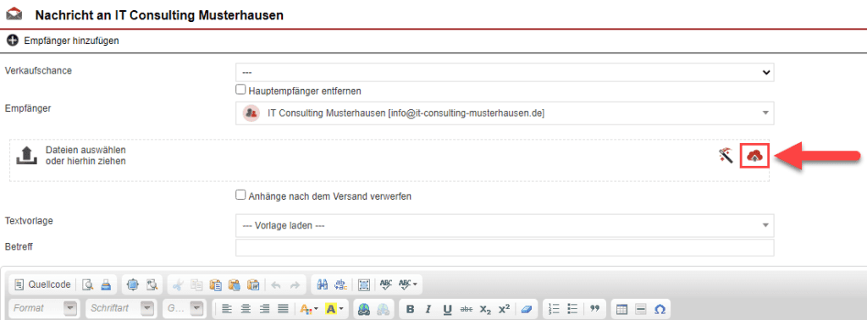Click the Print icon in editor toolbar
867x320 pixels.
pyautogui.click(x=106, y=284)
